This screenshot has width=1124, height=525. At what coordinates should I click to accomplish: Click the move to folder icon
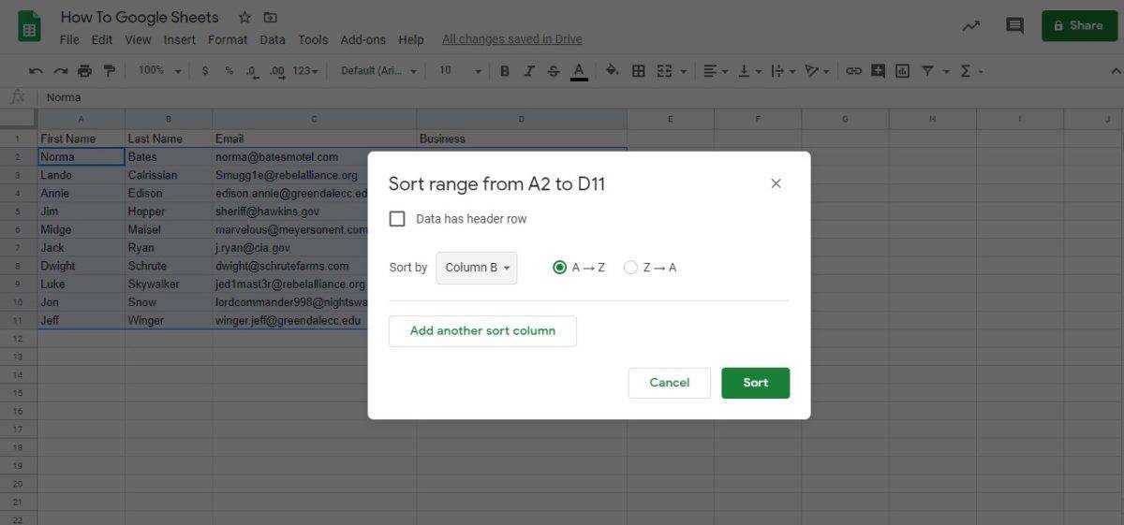[x=271, y=17]
